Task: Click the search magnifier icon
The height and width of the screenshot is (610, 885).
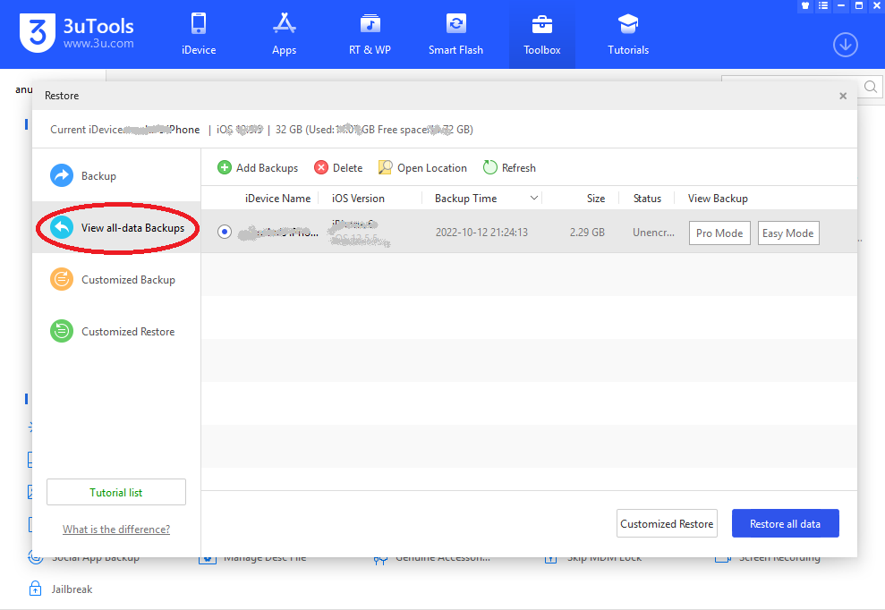Action: coord(871,87)
